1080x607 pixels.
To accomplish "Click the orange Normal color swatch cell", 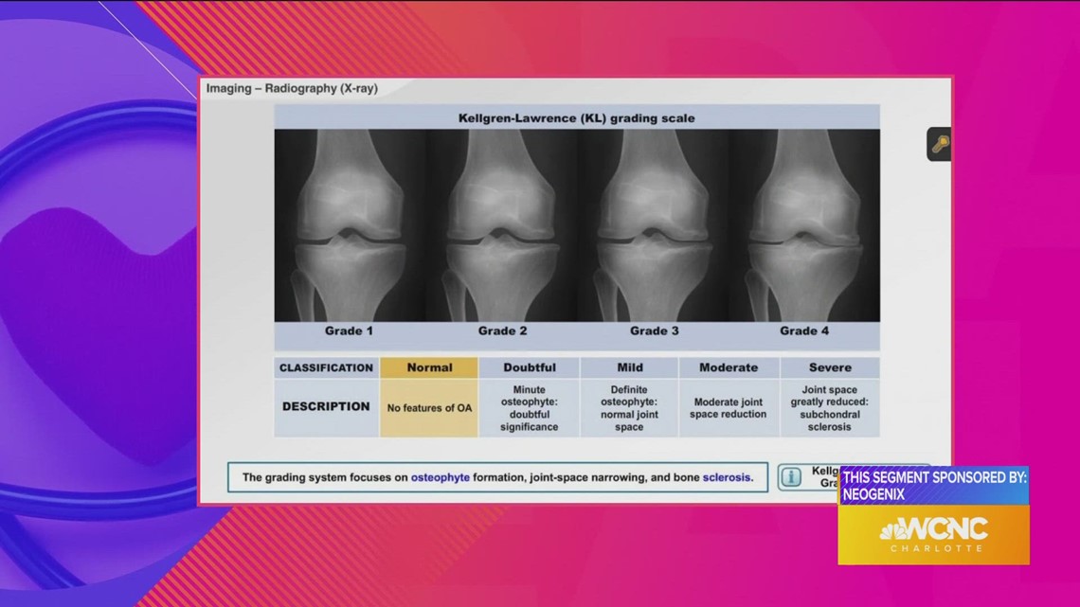I will point(428,406).
